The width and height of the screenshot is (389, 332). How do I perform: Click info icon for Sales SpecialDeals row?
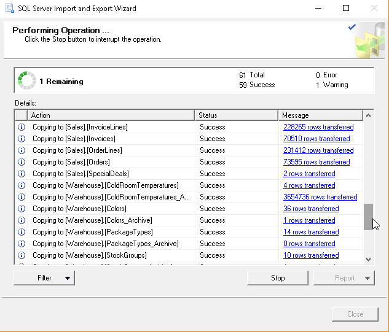22,174
